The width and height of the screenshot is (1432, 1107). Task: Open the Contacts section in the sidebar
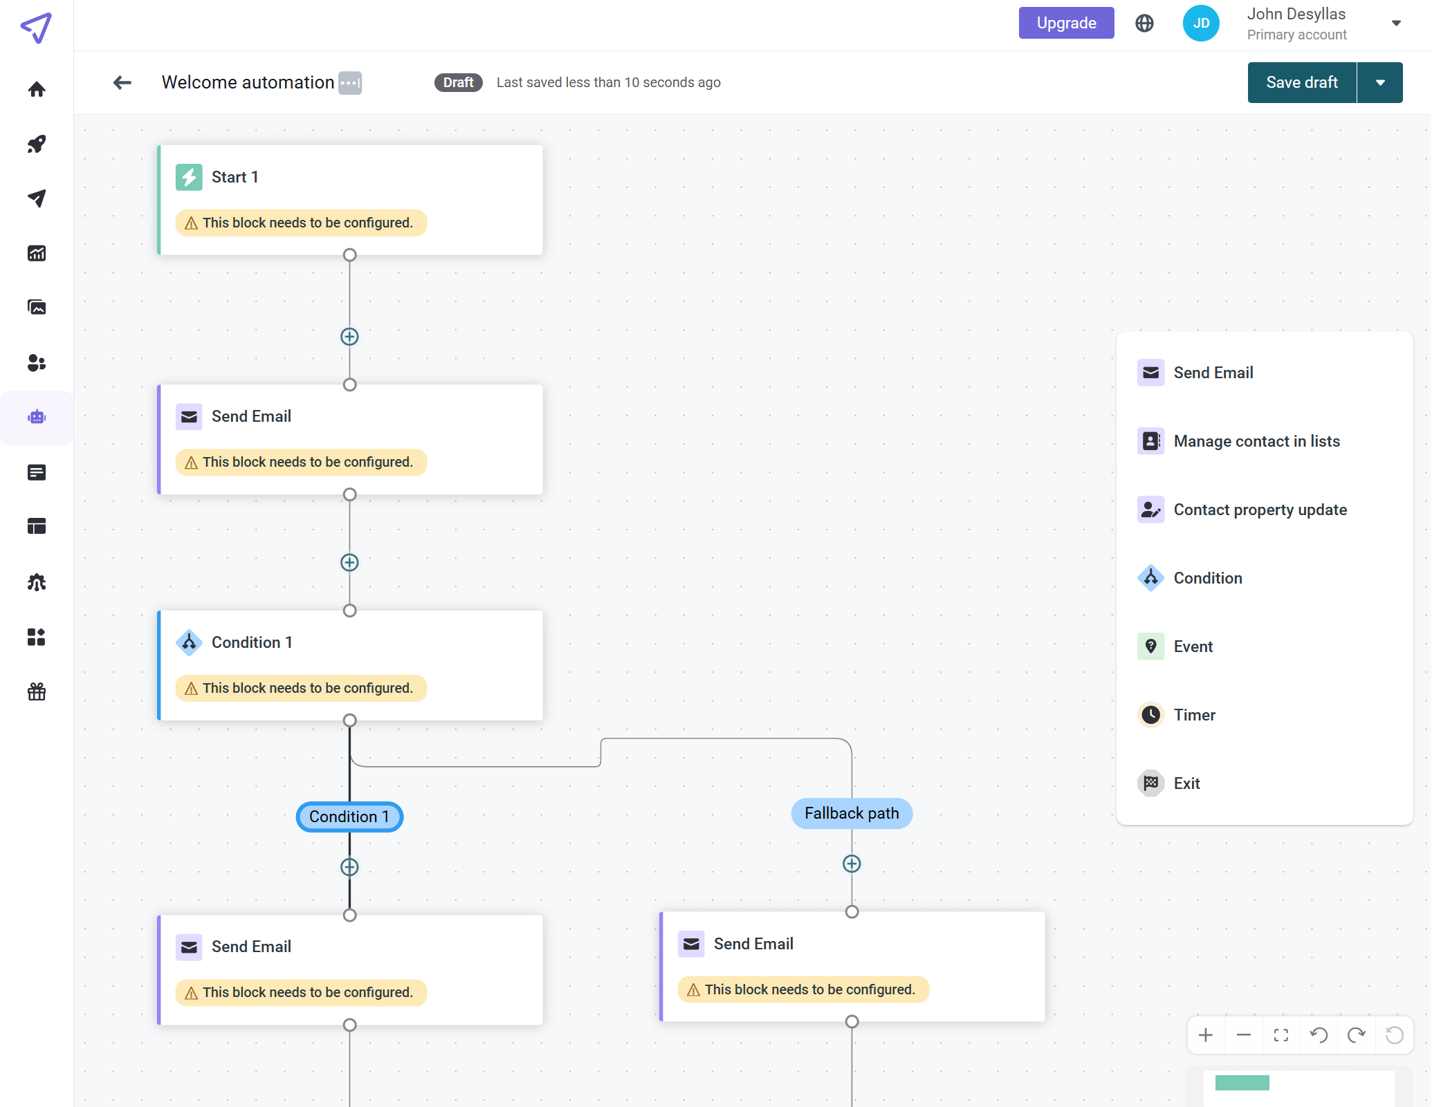tap(37, 363)
